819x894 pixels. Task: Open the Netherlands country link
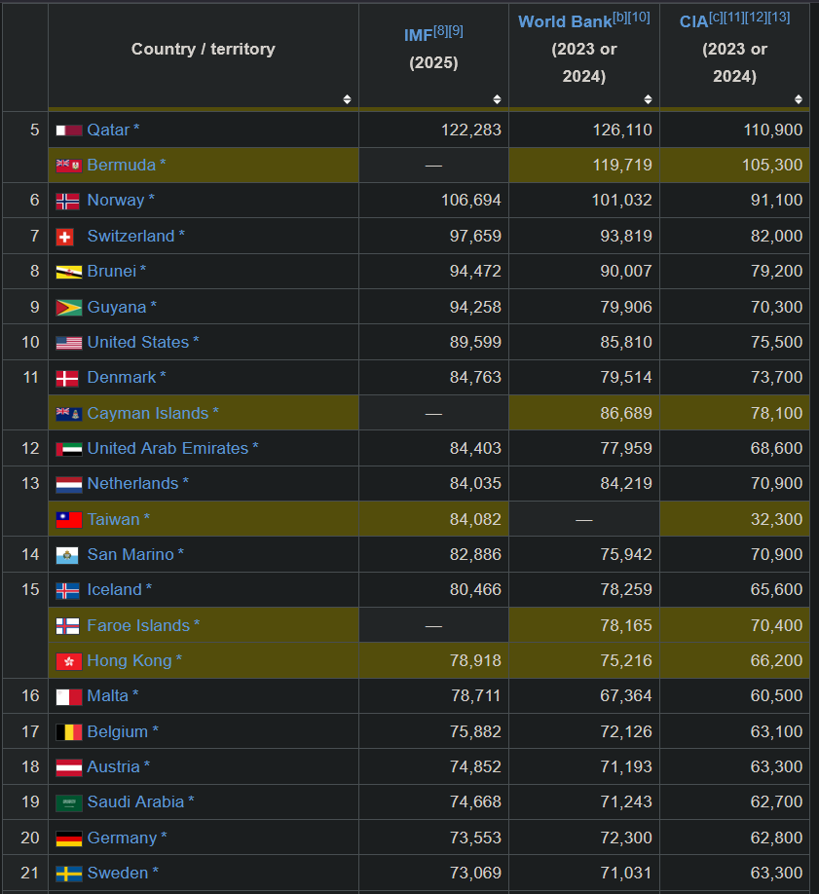pos(132,484)
